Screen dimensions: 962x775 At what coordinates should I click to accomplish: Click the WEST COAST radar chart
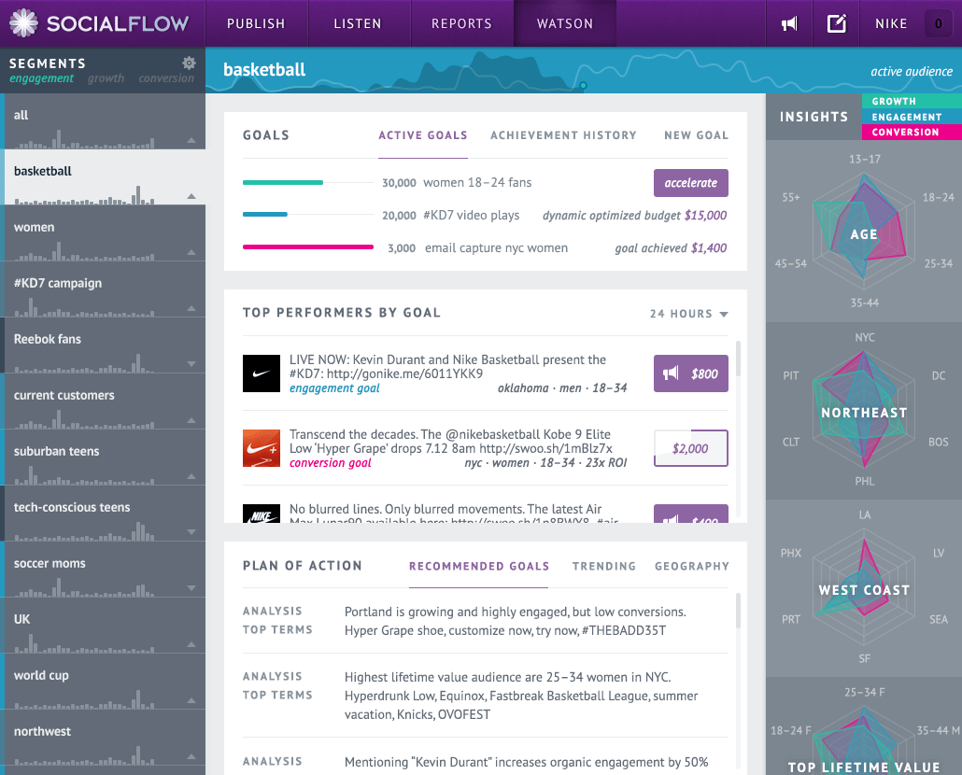click(864, 587)
